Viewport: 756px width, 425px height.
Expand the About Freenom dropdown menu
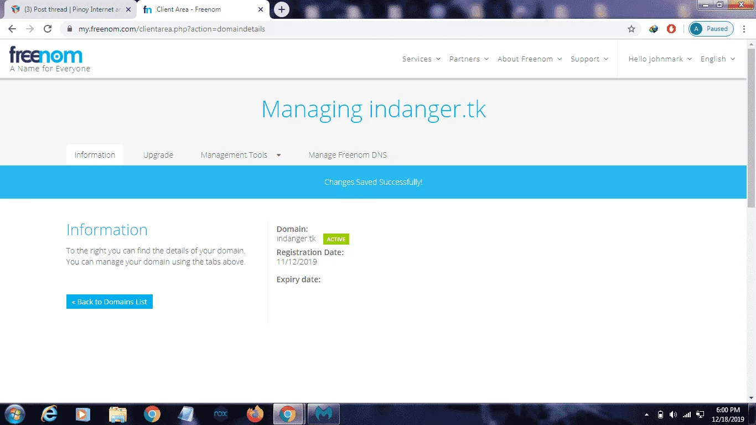[x=530, y=59]
